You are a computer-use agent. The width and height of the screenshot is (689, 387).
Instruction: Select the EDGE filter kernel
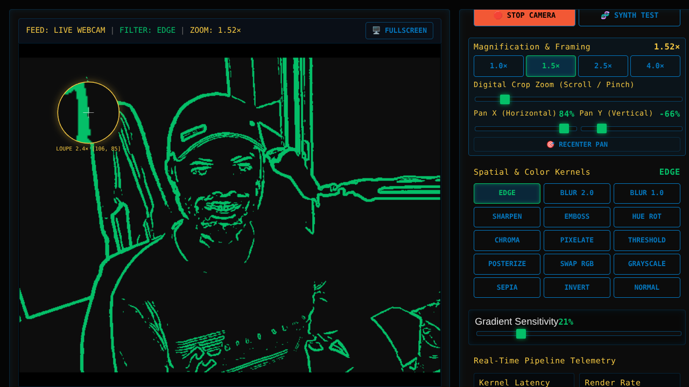[507, 193]
